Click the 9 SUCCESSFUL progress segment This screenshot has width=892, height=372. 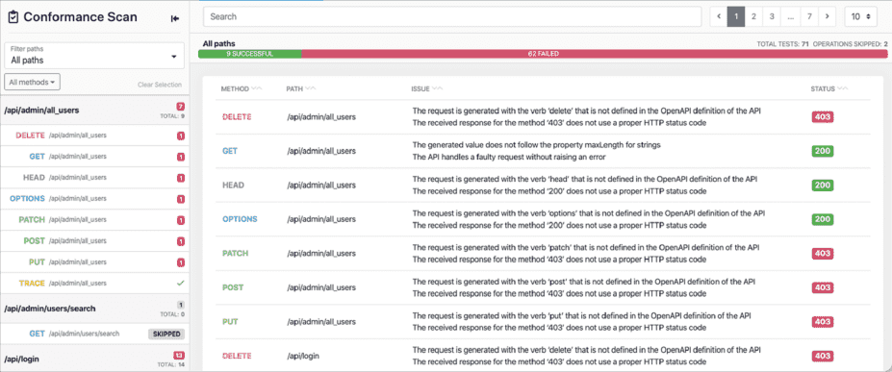coord(250,54)
